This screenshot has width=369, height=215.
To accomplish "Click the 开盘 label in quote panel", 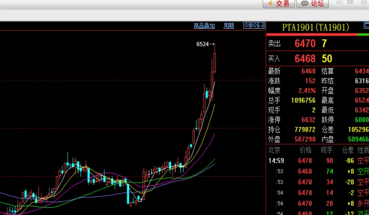I will pos(327,91).
